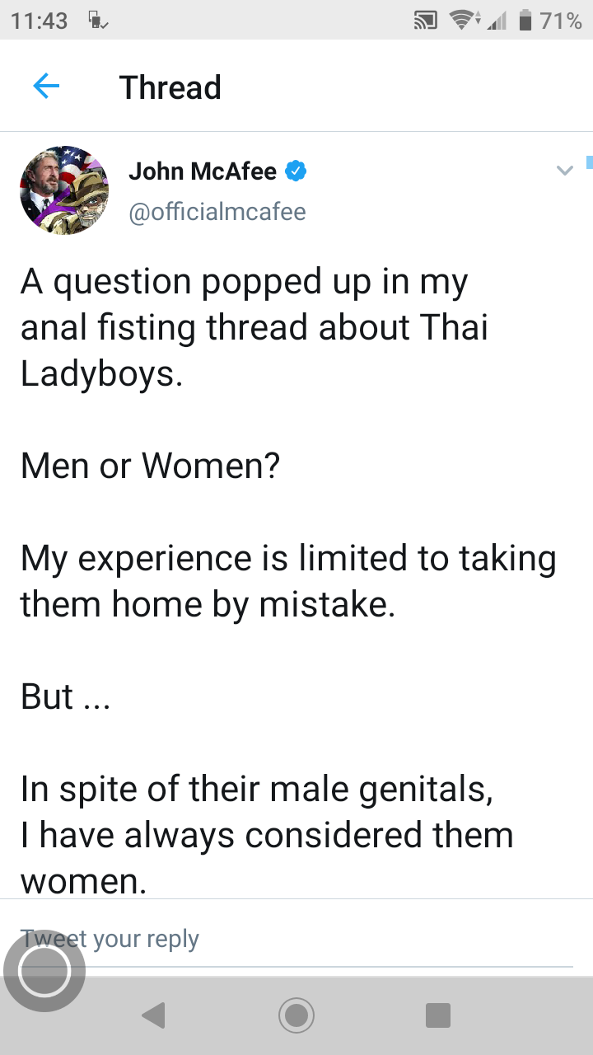The image size is (593, 1055).
Task: Tap the floating circular assistive button
Action: 44,971
